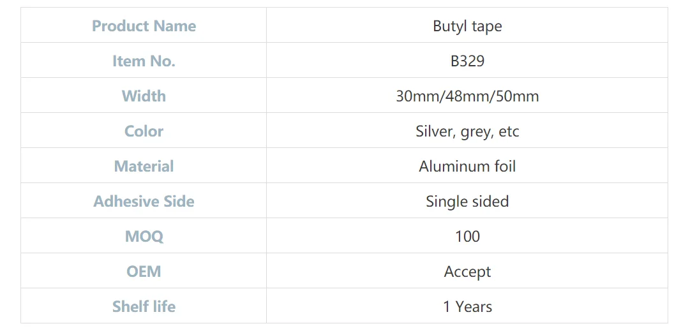
Task: Click the word etc in color value
Action: (509, 131)
